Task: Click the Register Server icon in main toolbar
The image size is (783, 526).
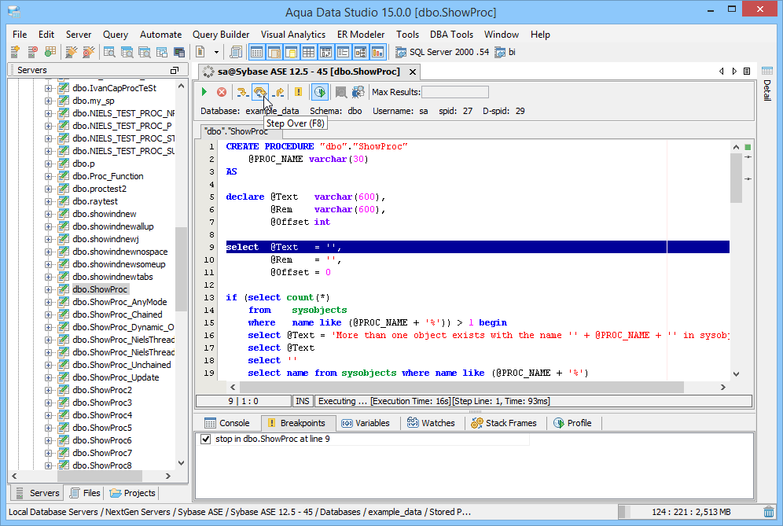Action: point(16,52)
